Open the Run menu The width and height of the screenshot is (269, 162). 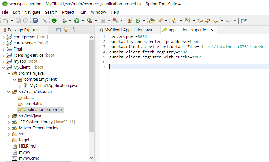pos(83,12)
